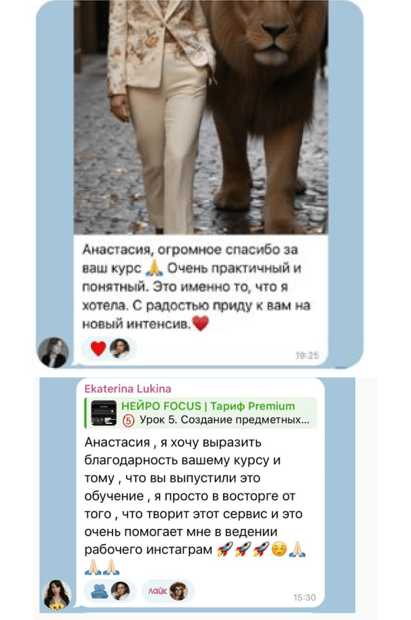The image size is (411, 620).
Task: Open Ekaterina's avatar beside her message
Action: 57,594
